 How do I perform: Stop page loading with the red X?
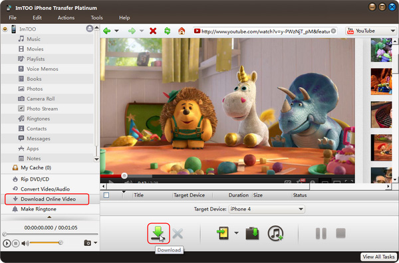point(153,31)
